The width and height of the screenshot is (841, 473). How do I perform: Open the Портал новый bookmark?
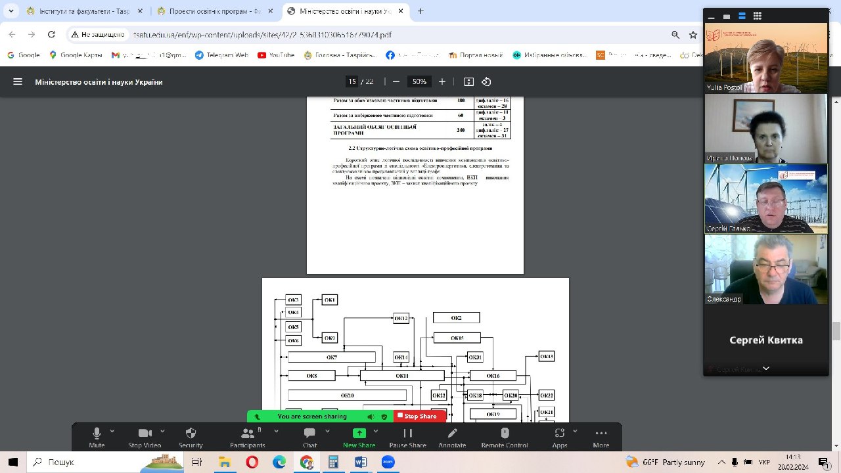[x=476, y=55]
